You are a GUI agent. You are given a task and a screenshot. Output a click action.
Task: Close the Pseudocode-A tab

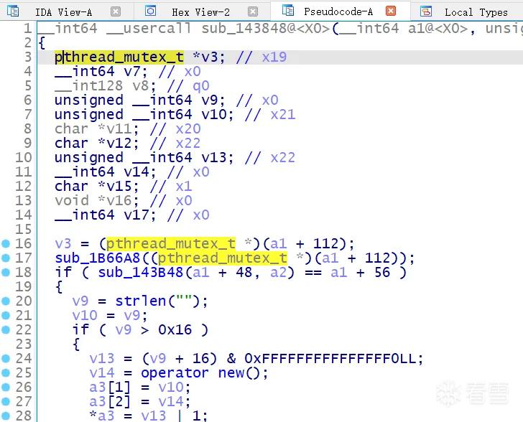pyautogui.click(x=391, y=11)
